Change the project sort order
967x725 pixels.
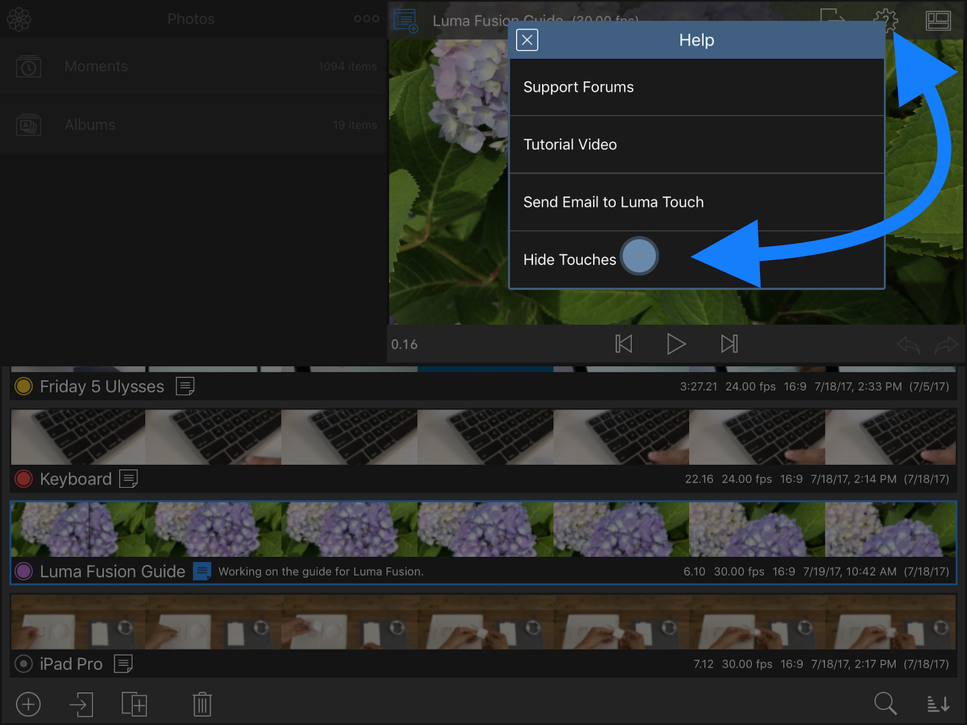[x=938, y=704]
